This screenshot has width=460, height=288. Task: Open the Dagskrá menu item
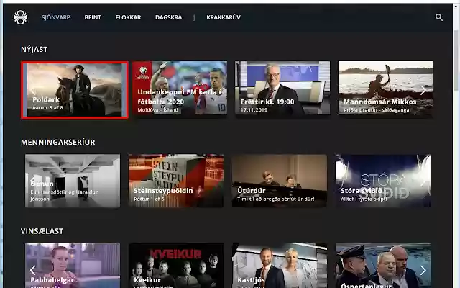(169, 17)
